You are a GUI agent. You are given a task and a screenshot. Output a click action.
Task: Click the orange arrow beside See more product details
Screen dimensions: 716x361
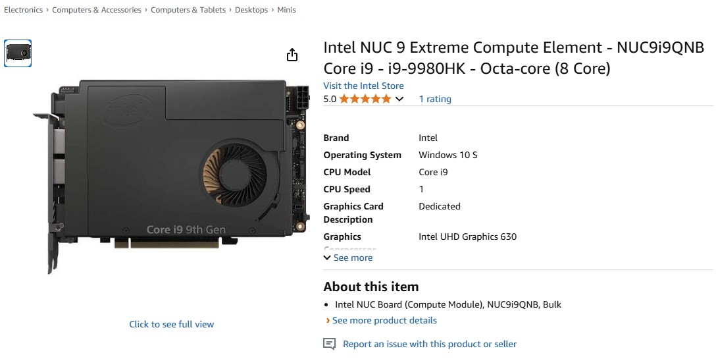[328, 321]
